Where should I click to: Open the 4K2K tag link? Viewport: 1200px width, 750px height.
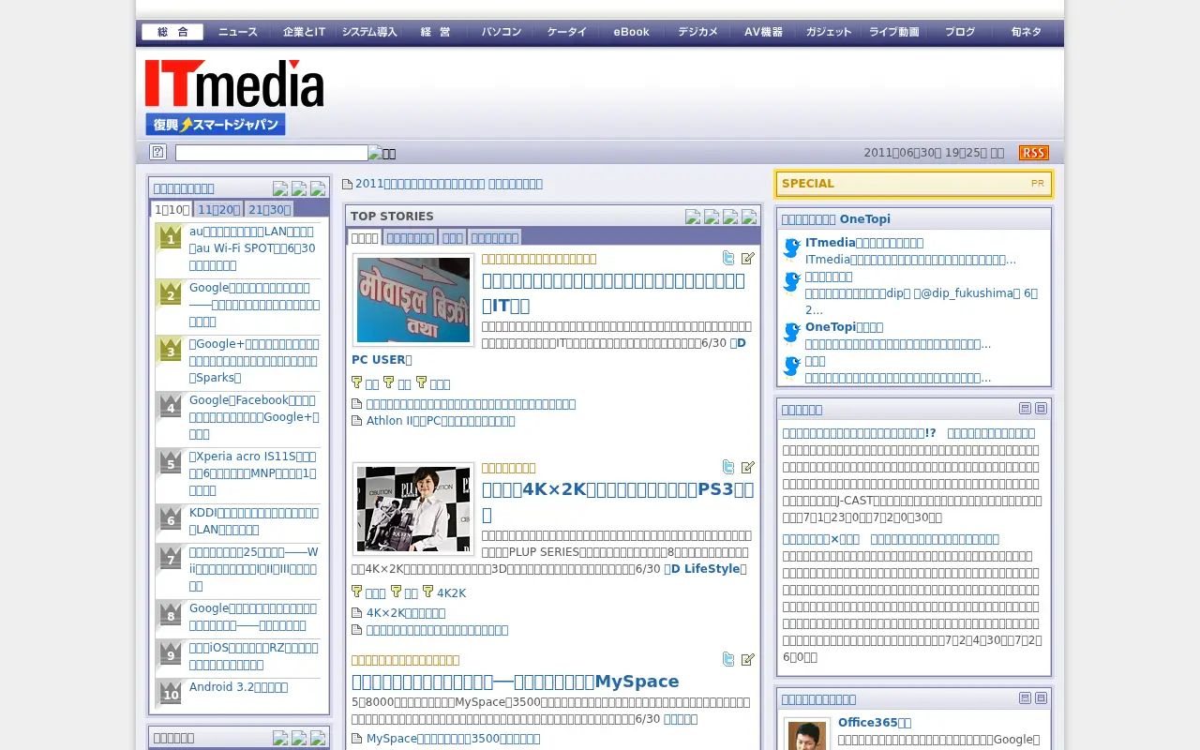tap(451, 593)
